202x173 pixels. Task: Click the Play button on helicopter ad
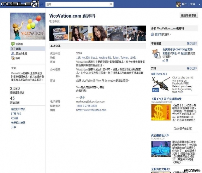click(155, 90)
